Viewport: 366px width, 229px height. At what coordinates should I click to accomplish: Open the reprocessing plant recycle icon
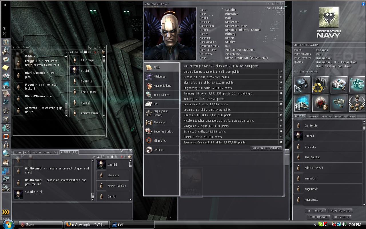pos(321,84)
